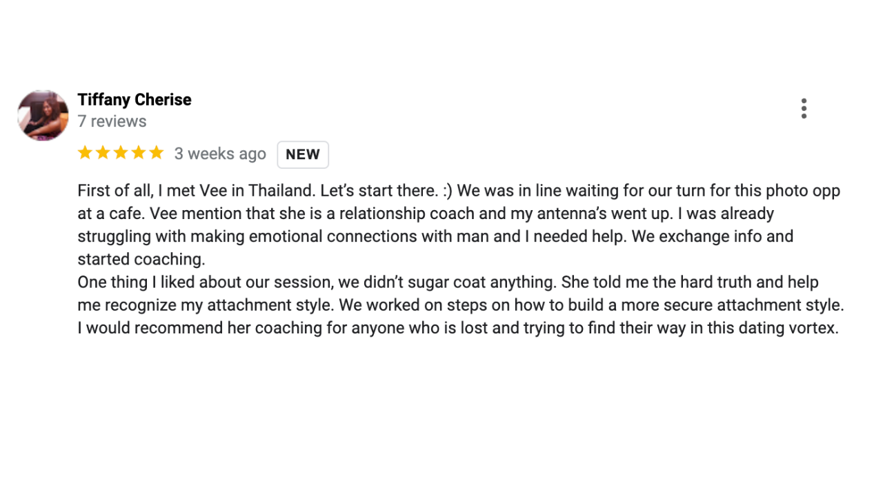
Task: Click the first gold rating star
Action: pyautogui.click(x=85, y=153)
